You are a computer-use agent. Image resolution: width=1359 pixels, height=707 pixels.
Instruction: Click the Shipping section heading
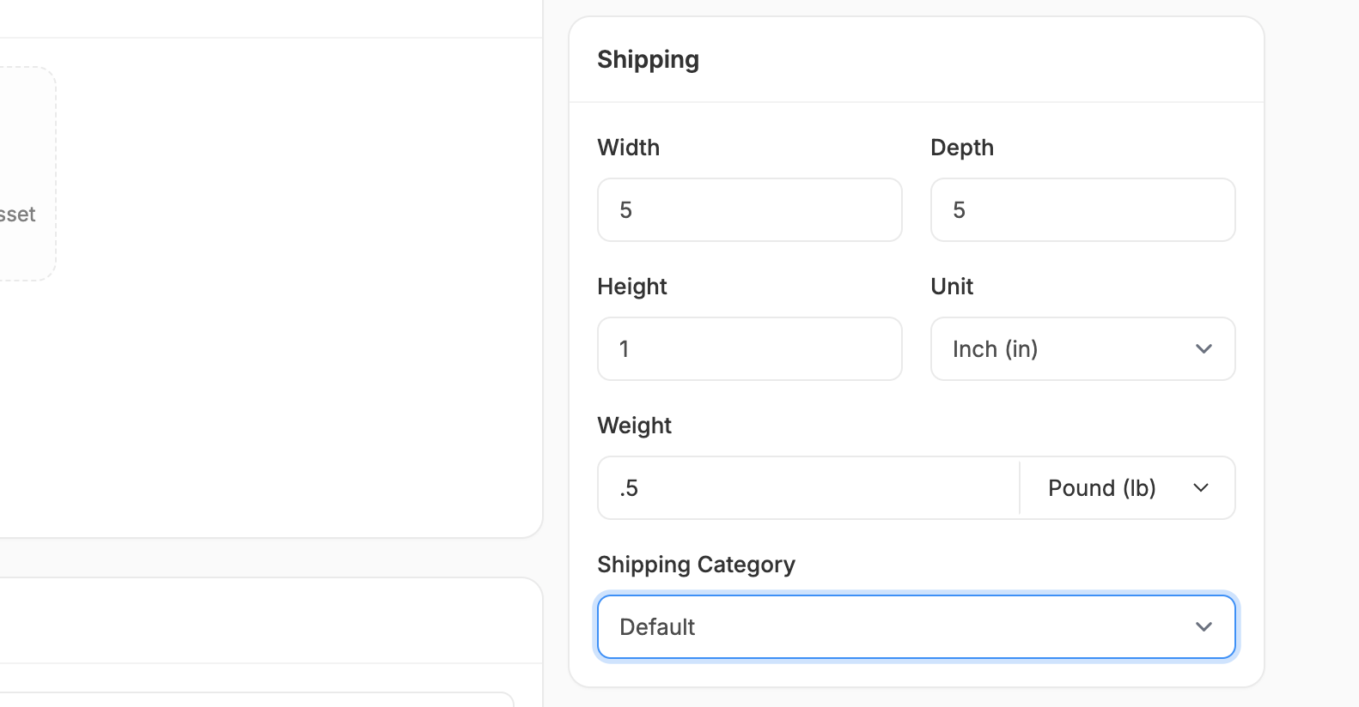point(649,60)
